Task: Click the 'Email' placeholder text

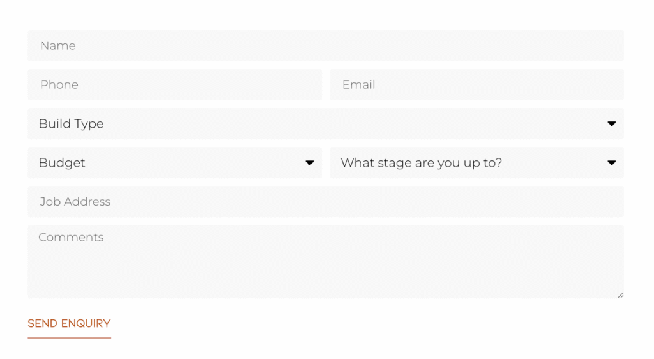Action: tap(358, 85)
